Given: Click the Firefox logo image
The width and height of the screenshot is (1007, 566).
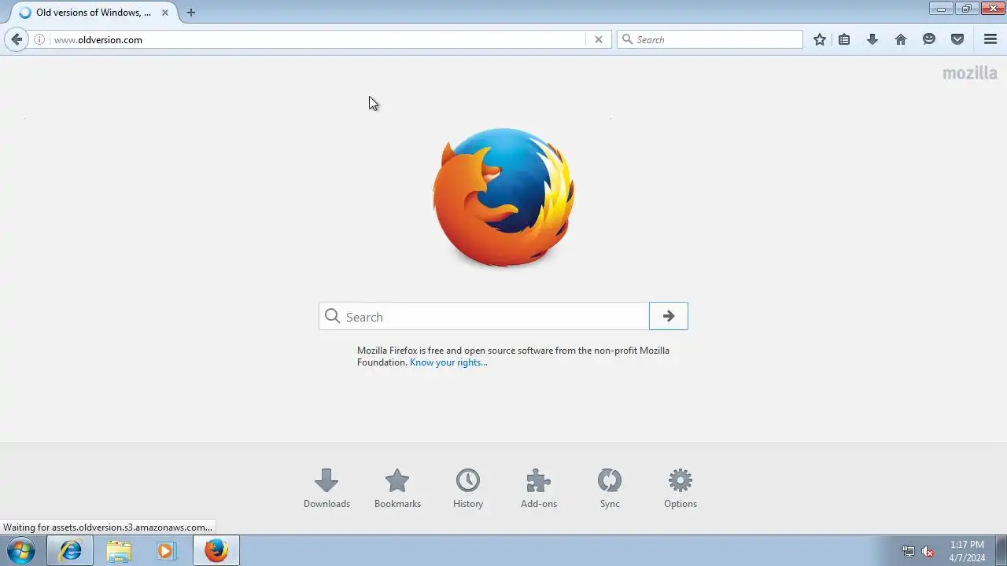Looking at the screenshot, I should pyautogui.click(x=503, y=197).
